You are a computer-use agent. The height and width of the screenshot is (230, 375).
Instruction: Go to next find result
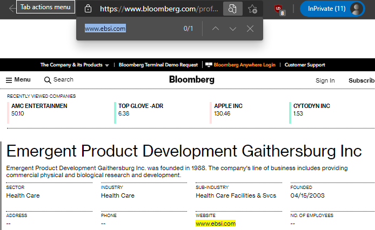pos(233,29)
